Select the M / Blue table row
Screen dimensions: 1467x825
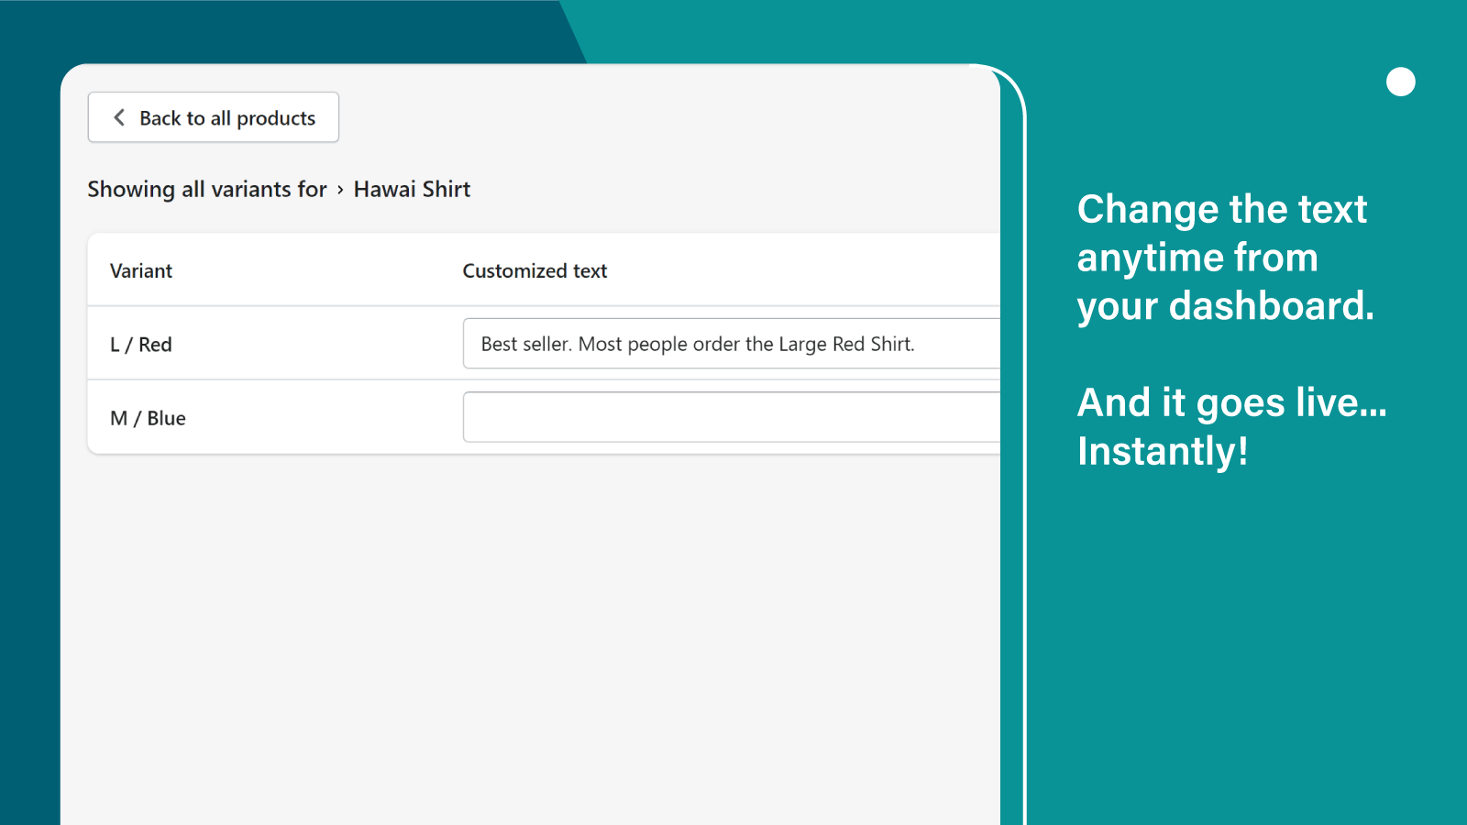pos(275,418)
